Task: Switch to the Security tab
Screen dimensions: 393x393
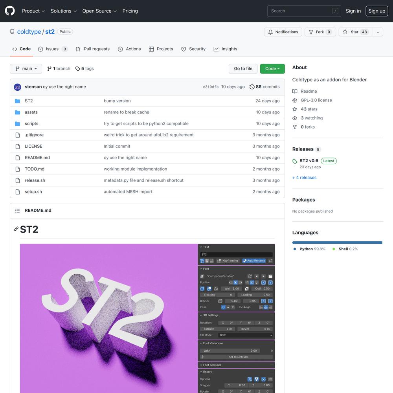Action: pyautogui.click(x=193, y=49)
